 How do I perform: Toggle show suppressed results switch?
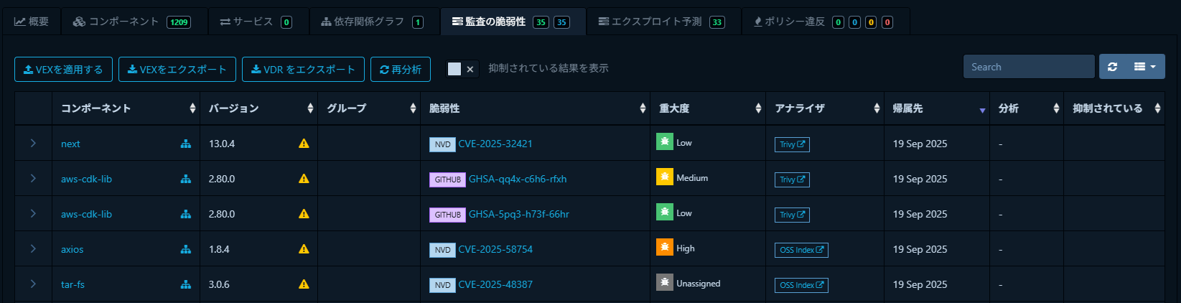[x=461, y=69]
